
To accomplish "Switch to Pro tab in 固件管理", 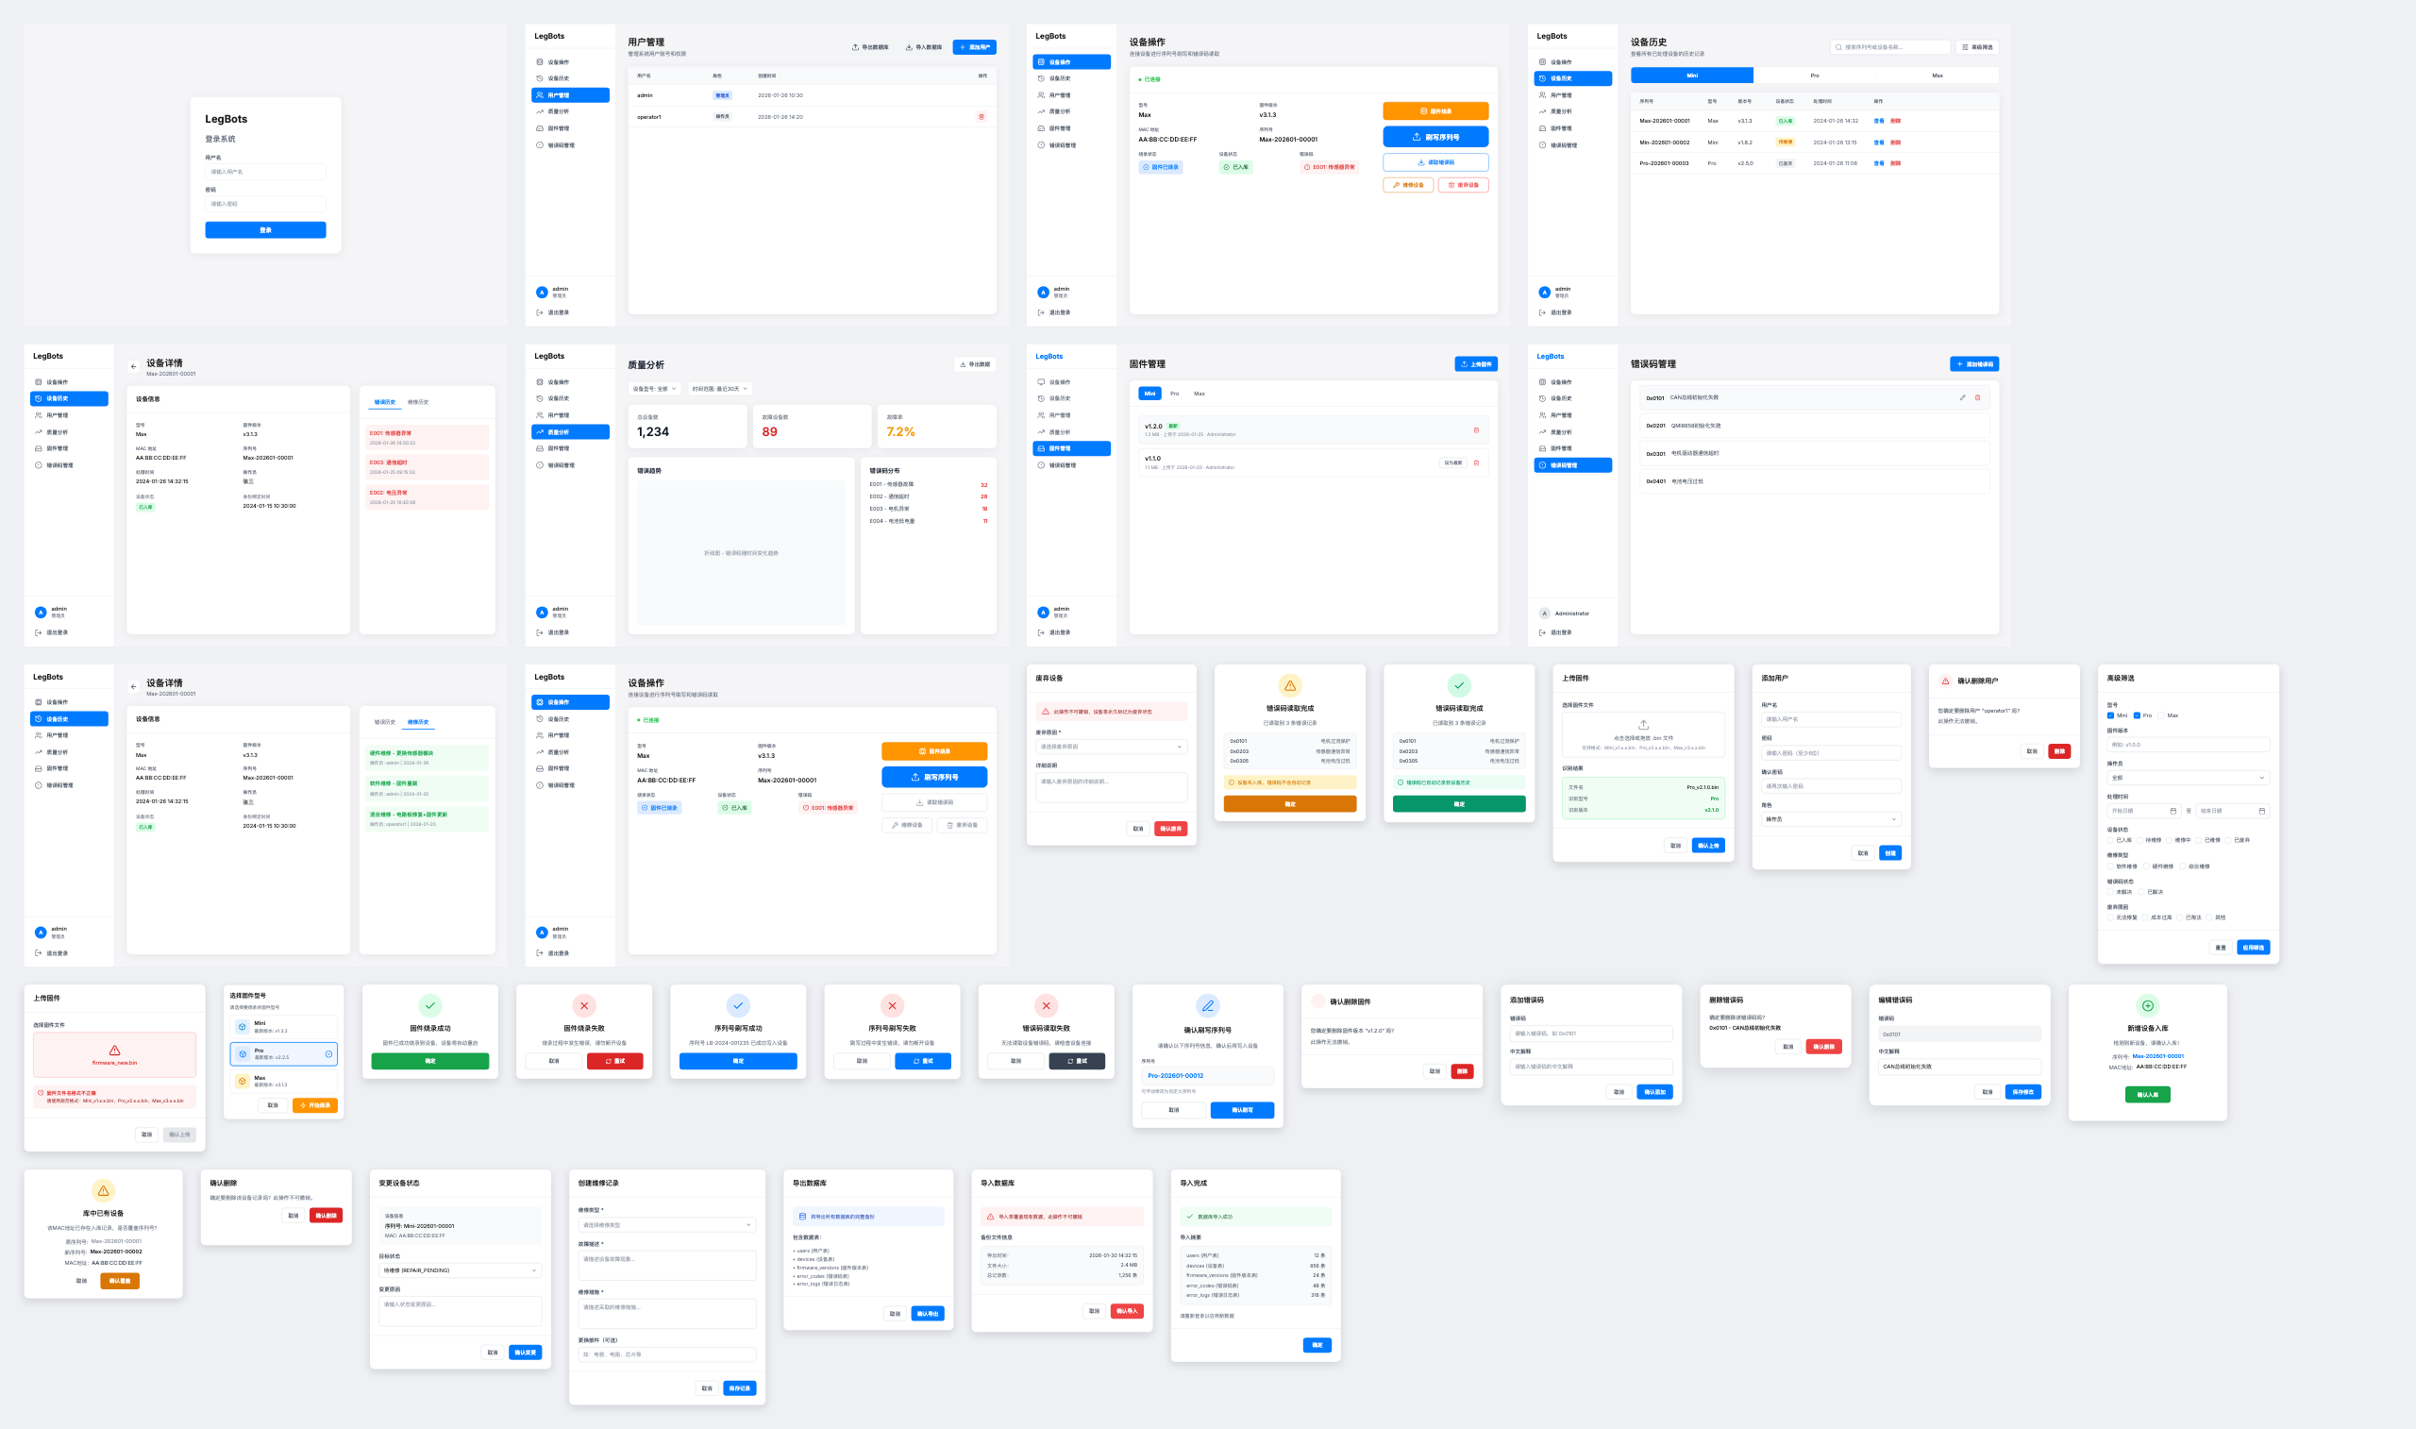I will [x=1174, y=394].
